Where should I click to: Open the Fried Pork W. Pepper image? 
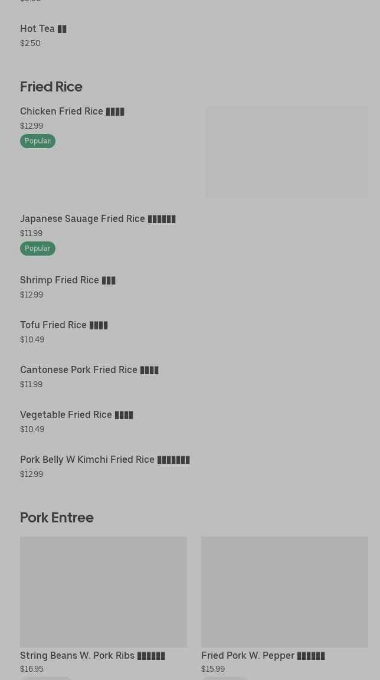[x=284, y=591]
